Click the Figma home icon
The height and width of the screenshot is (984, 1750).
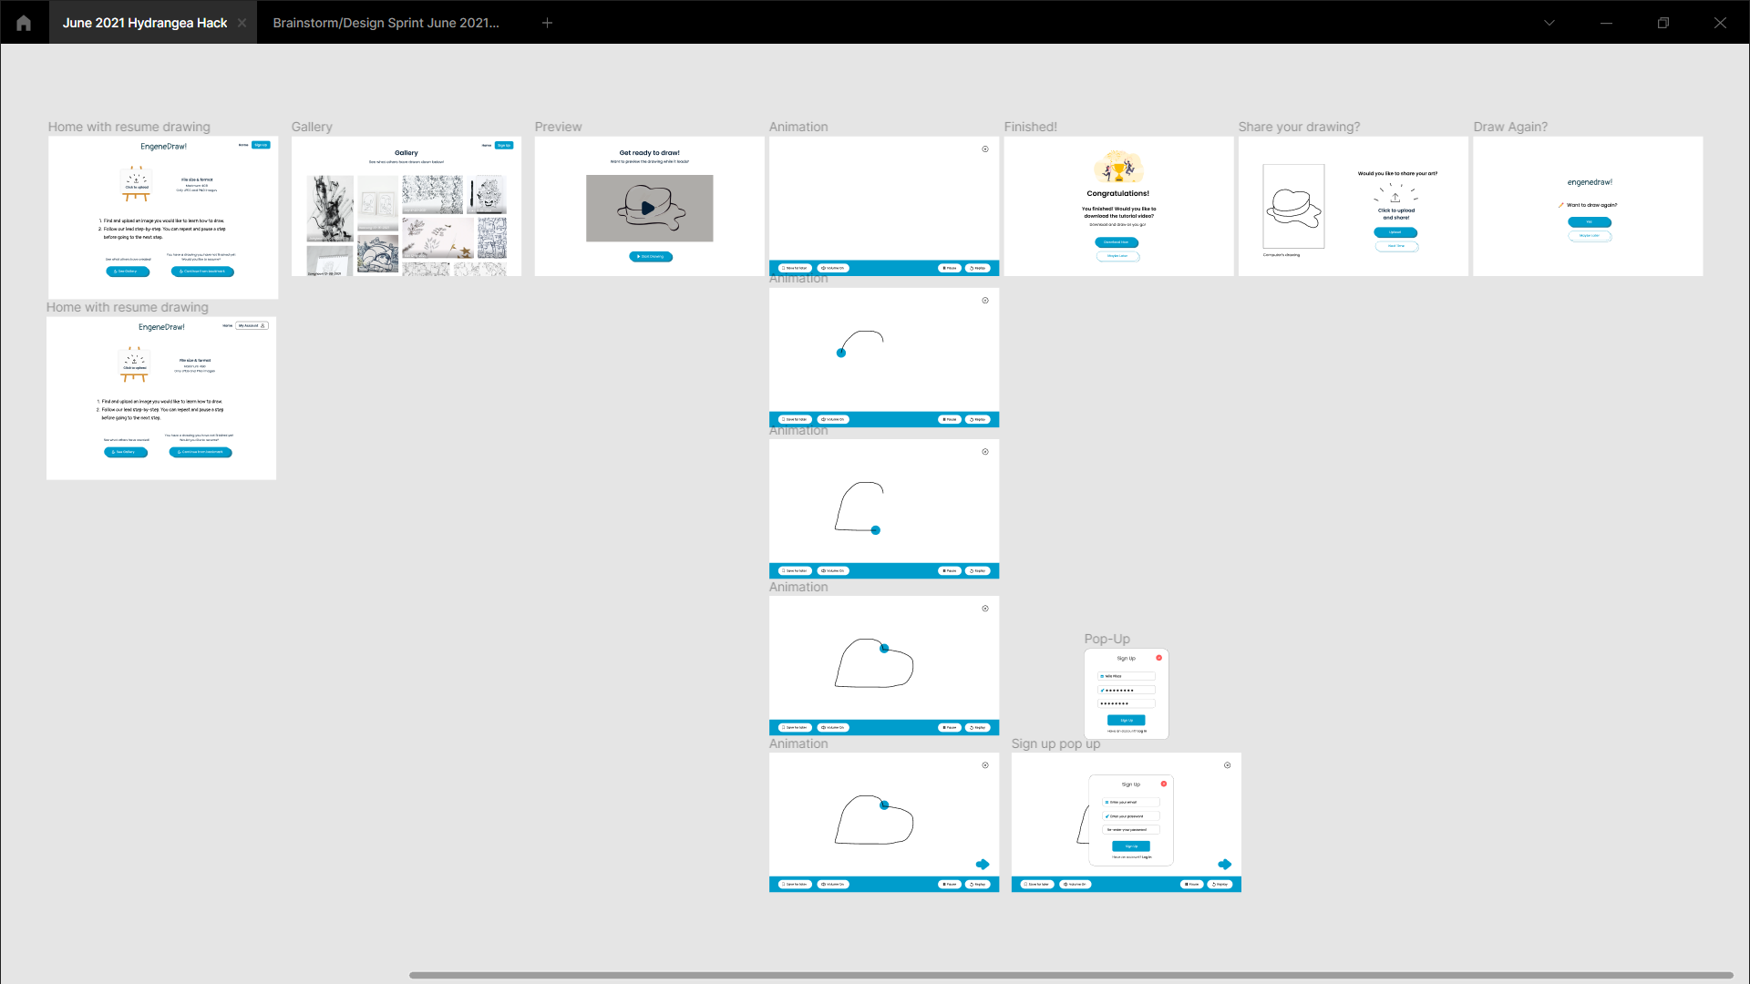tap(24, 23)
